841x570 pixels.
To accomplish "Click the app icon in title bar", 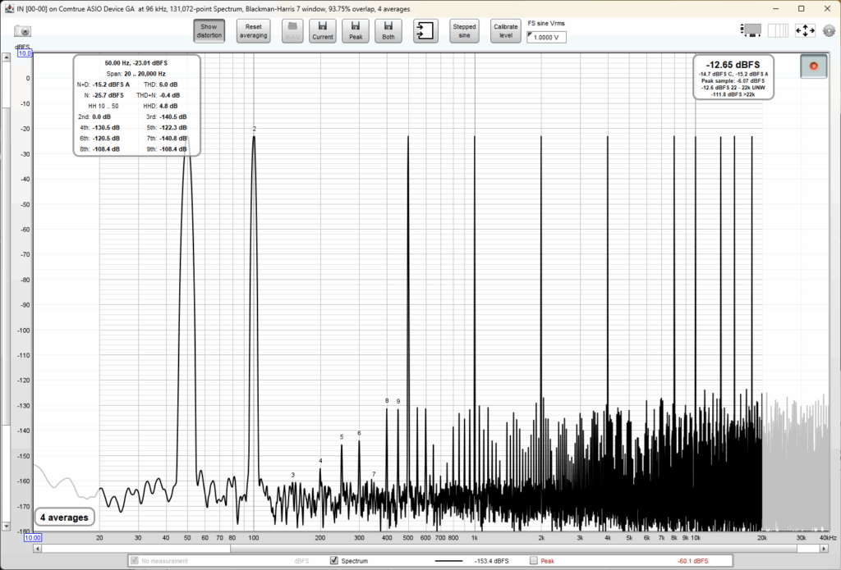I will 9,8.
